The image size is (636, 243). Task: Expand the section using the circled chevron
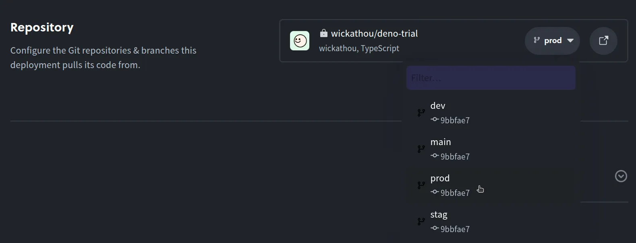pyautogui.click(x=621, y=176)
